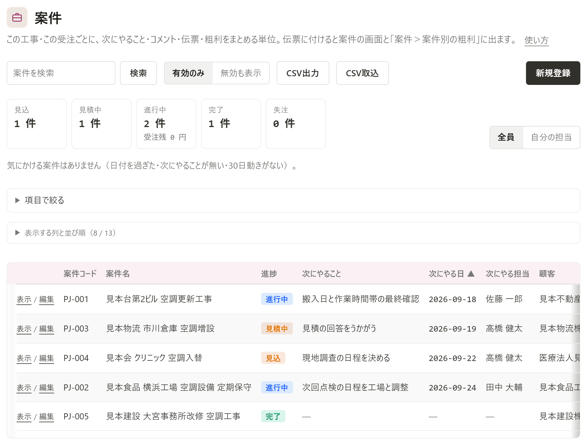The height and width of the screenshot is (441, 587).
Task: Sort by 次にやる日 column header
Action: point(451,273)
